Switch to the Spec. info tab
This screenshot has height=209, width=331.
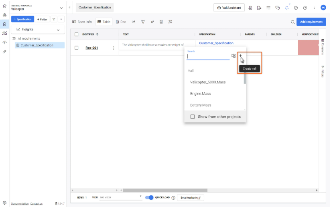point(82,22)
